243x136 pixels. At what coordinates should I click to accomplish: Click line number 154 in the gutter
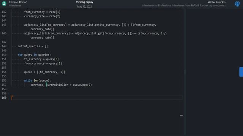pos(4,72)
